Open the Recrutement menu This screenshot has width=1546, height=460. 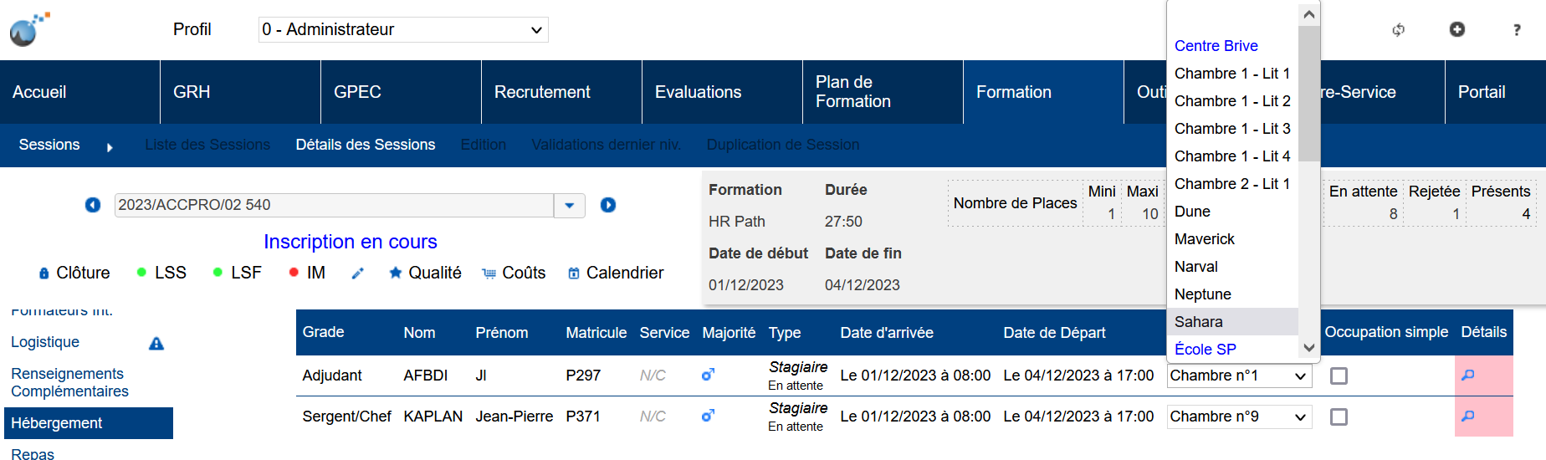coord(542,92)
